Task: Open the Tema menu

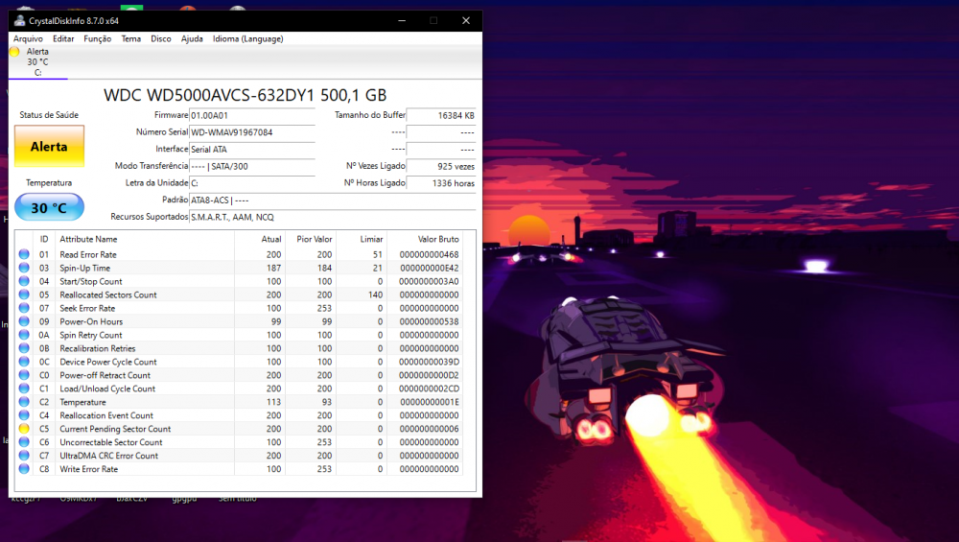Action: pos(131,39)
